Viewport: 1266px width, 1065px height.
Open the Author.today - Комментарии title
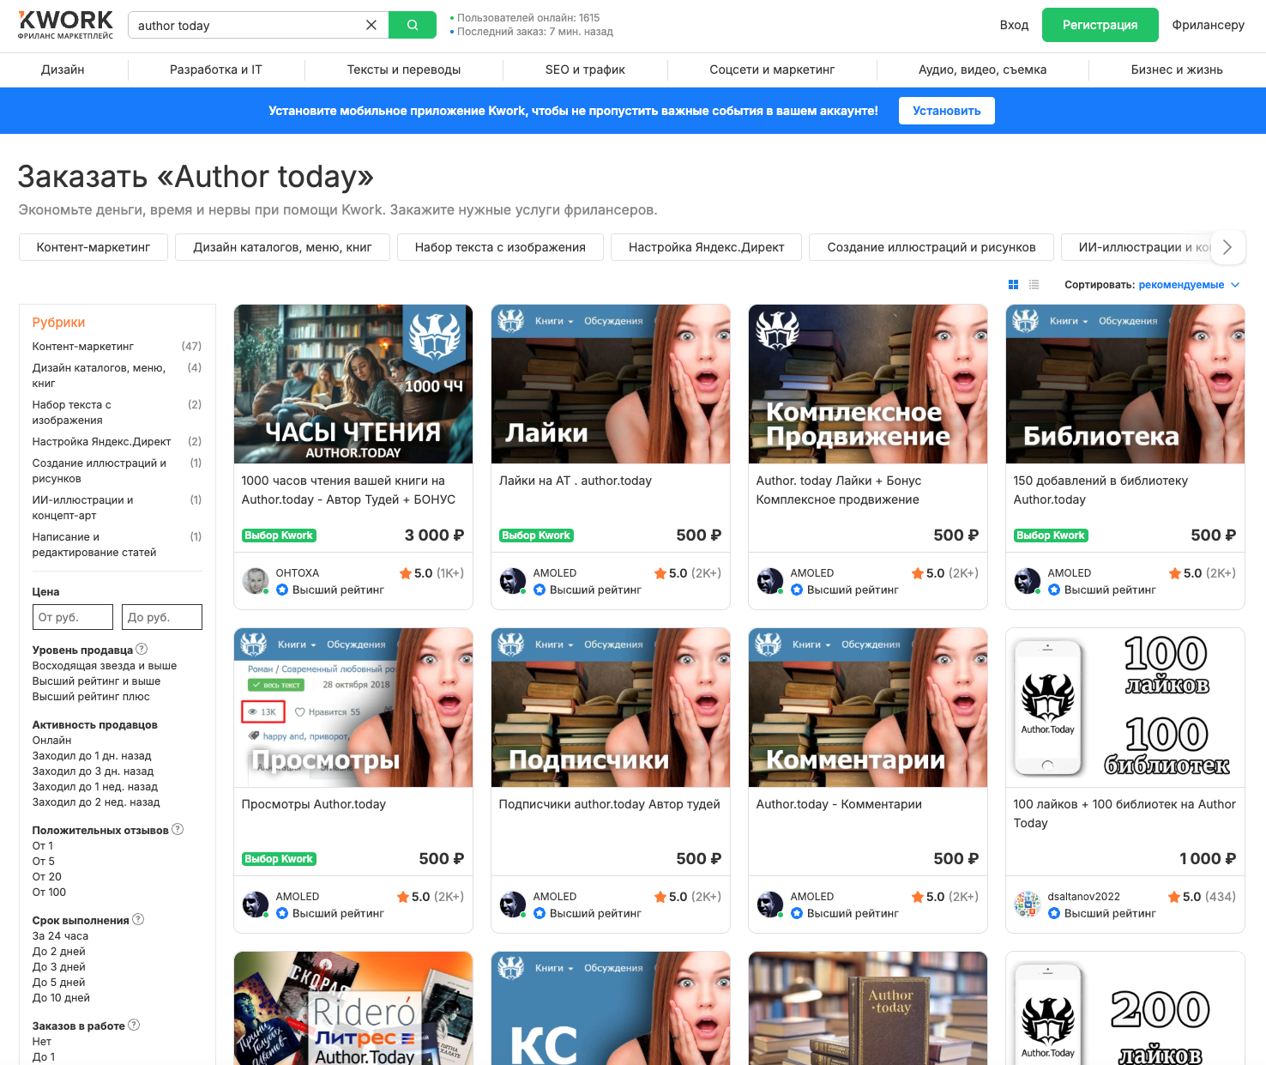[839, 804]
